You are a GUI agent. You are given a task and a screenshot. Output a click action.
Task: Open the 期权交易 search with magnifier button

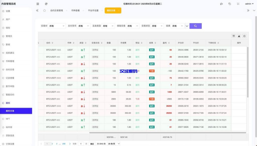[x=195, y=26]
